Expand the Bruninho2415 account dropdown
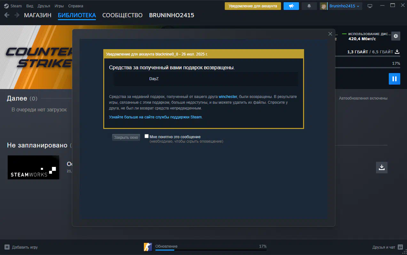 click(x=345, y=6)
